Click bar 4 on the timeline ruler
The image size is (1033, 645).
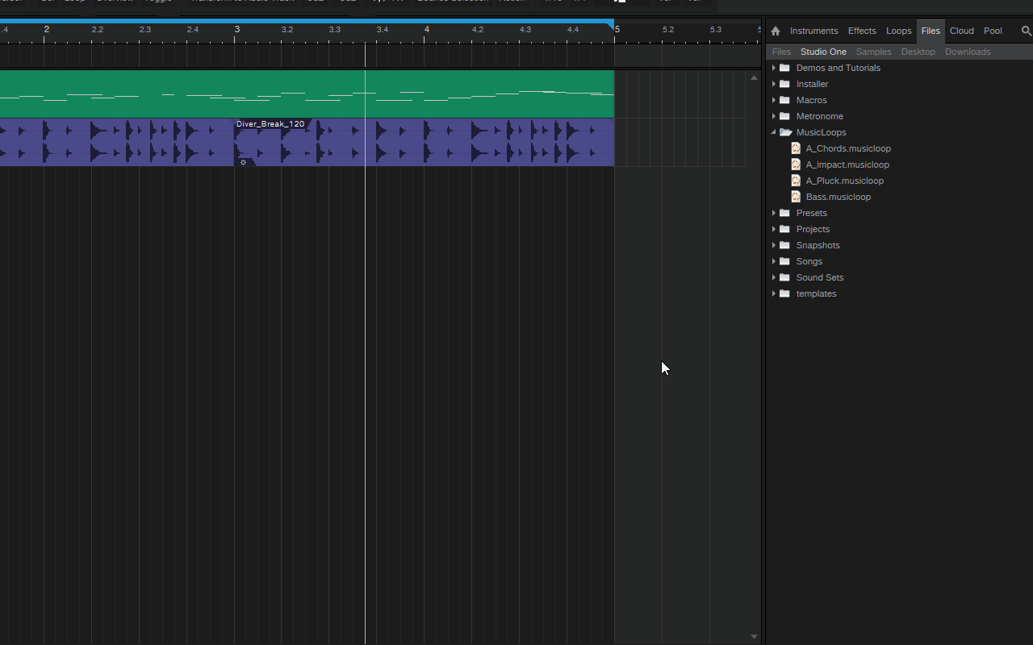pos(427,30)
